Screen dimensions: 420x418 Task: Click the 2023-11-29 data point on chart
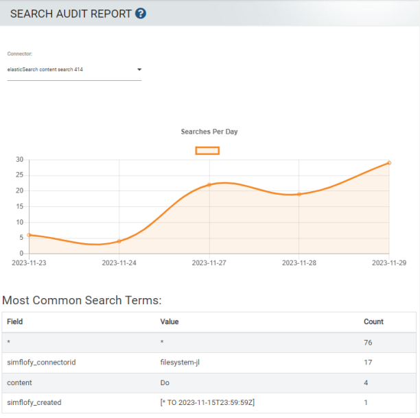[389, 163]
